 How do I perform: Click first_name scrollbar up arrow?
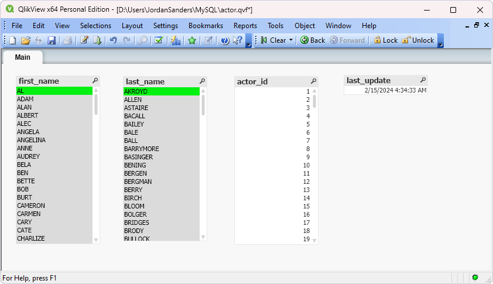pyautogui.click(x=96, y=90)
